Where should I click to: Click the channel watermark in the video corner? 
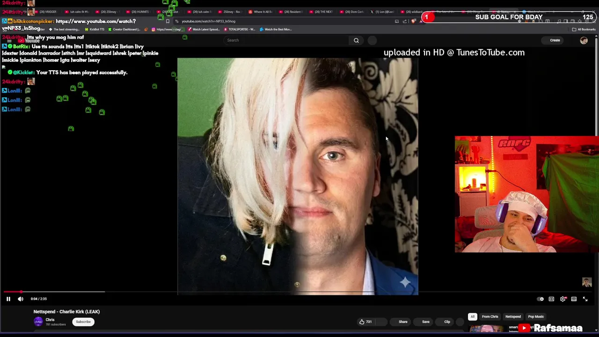pyautogui.click(x=587, y=282)
